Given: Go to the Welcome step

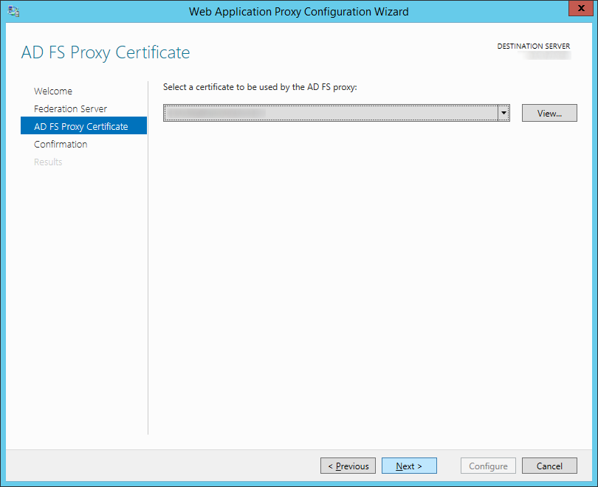Looking at the screenshot, I should (x=53, y=91).
